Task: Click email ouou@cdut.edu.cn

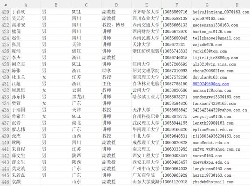Action: [x=210, y=143]
